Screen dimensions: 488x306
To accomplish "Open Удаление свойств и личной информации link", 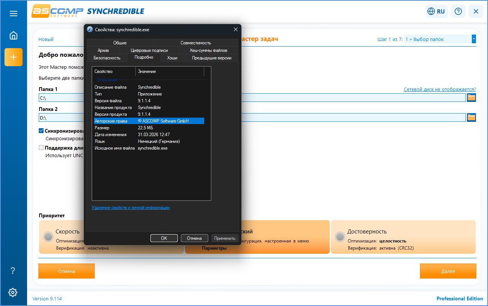I will (131, 208).
